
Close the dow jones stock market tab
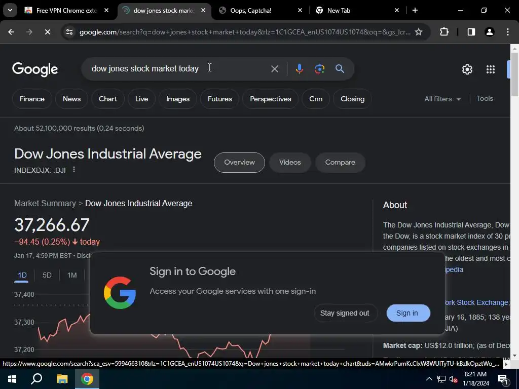(203, 10)
